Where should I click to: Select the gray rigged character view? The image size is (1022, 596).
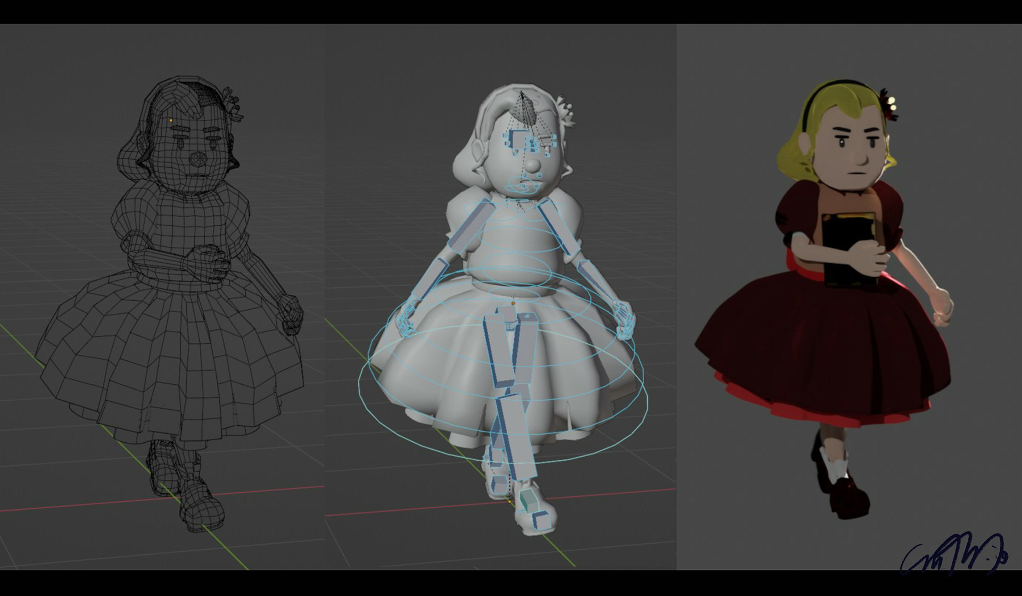(503, 309)
